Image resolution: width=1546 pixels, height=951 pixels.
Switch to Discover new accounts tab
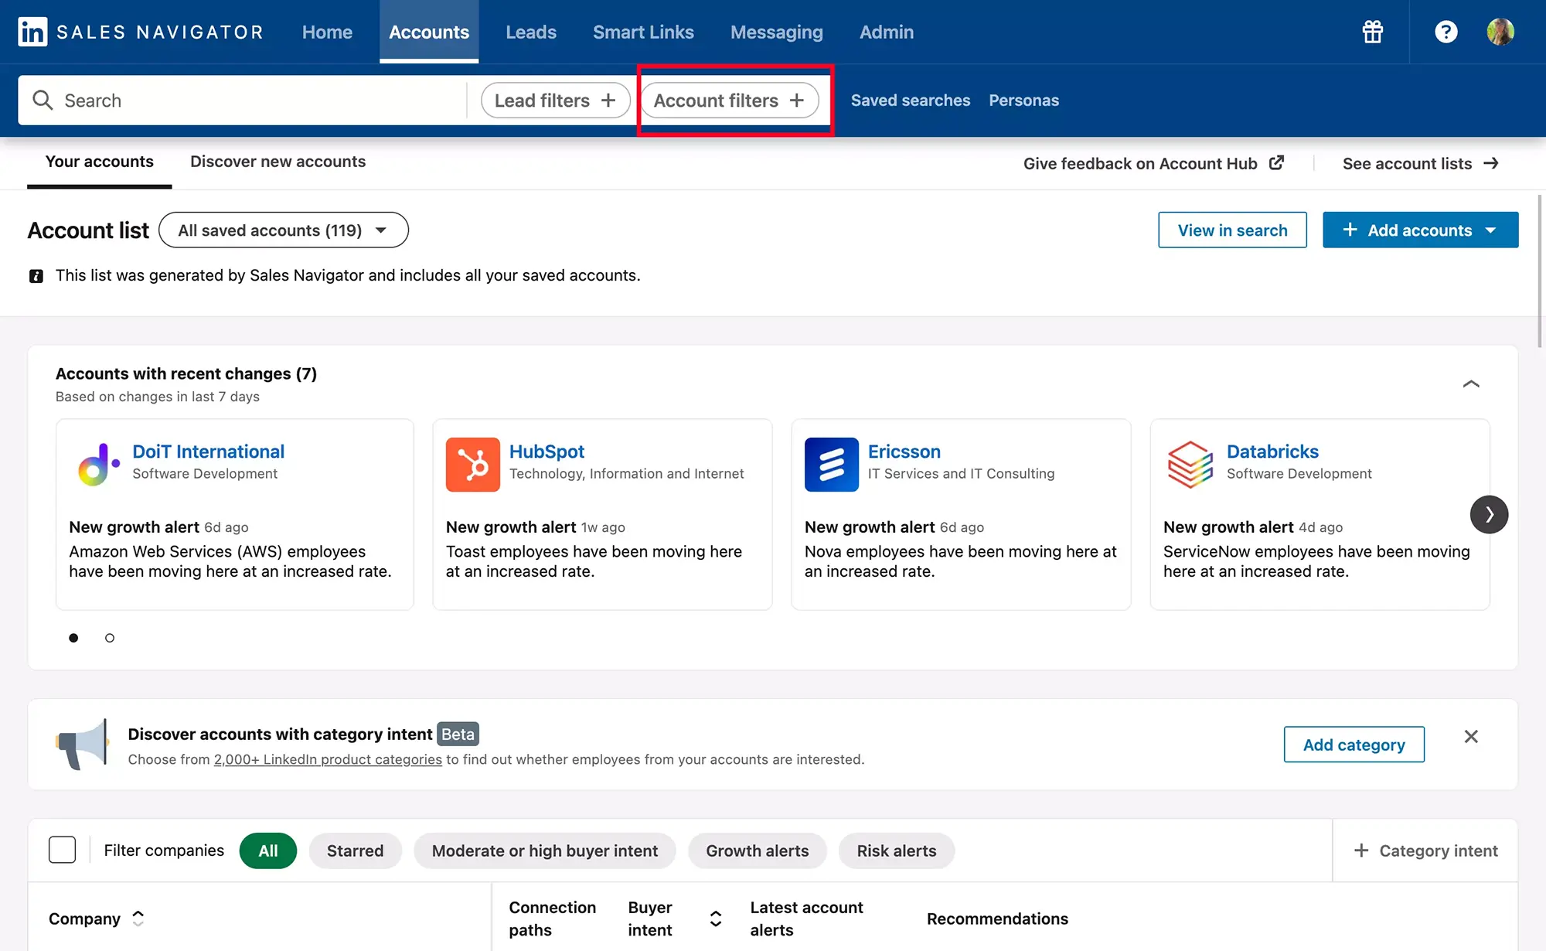(278, 162)
